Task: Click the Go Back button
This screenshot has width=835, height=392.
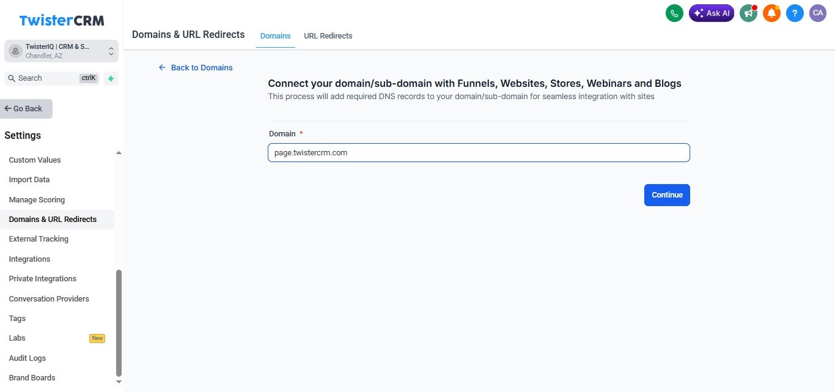Action: tap(26, 109)
